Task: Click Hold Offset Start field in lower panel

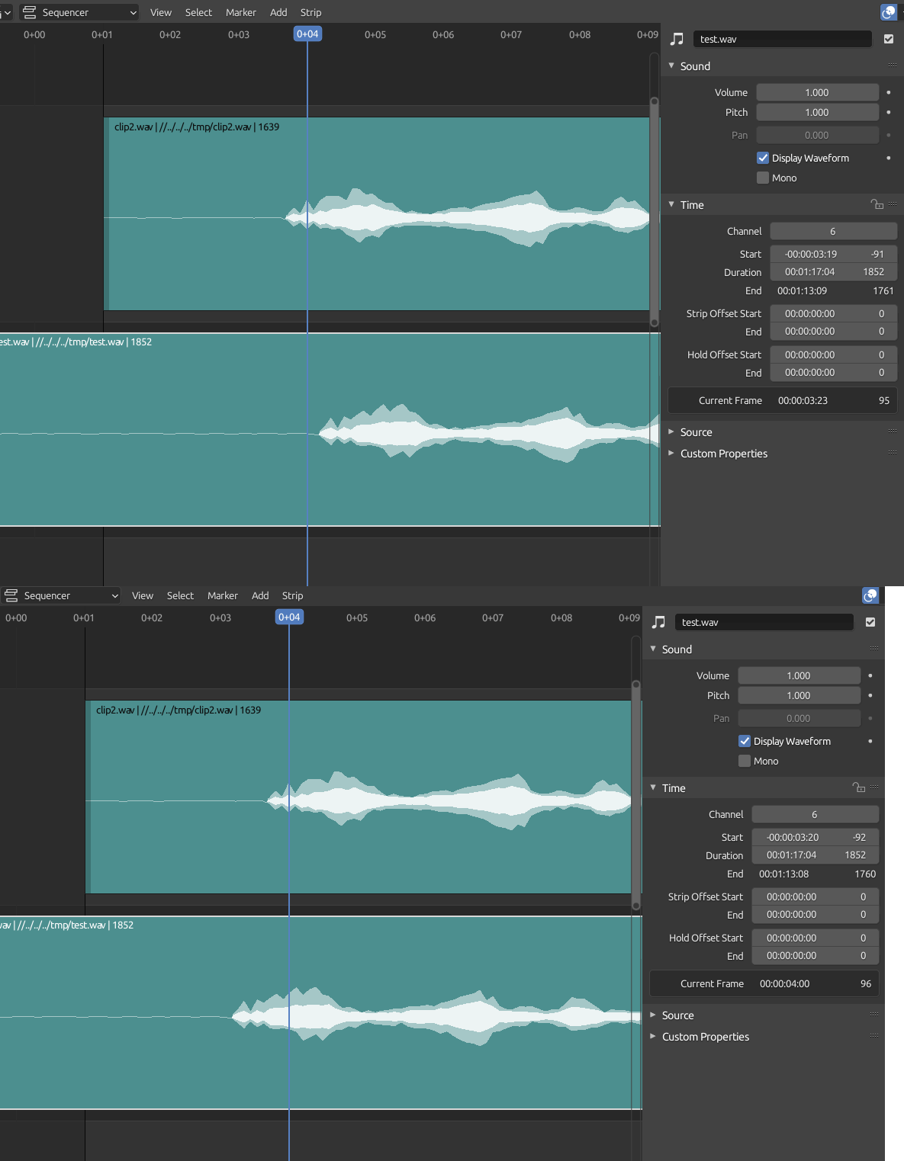Action: pyautogui.click(x=815, y=938)
